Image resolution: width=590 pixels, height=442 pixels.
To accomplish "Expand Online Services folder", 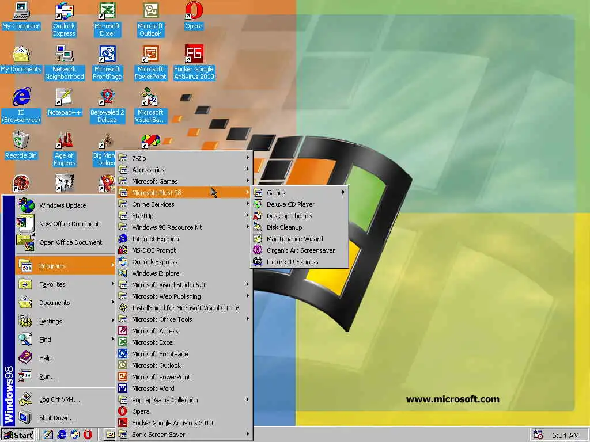I will [x=184, y=204].
